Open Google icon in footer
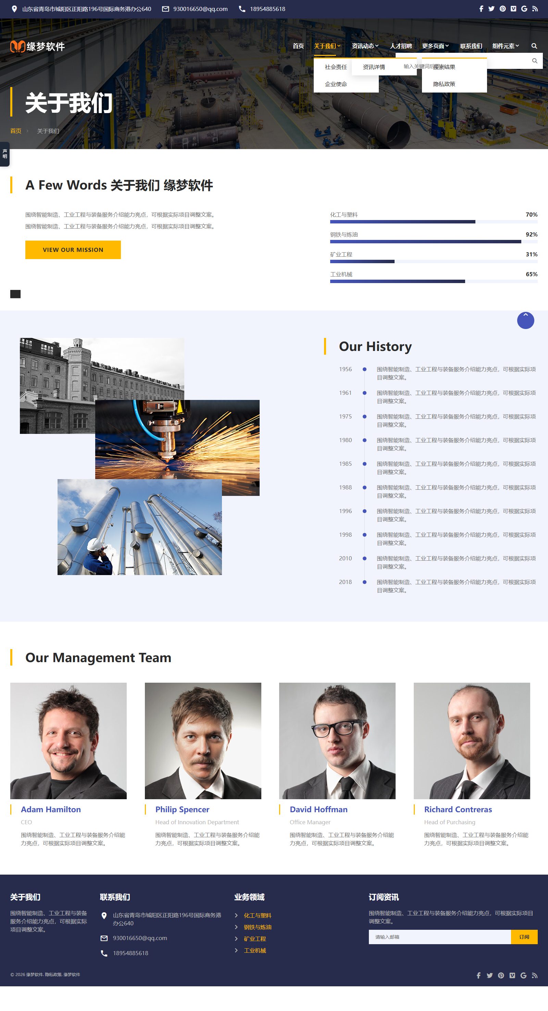This screenshot has height=1011, width=548. pyautogui.click(x=523, y=975)
